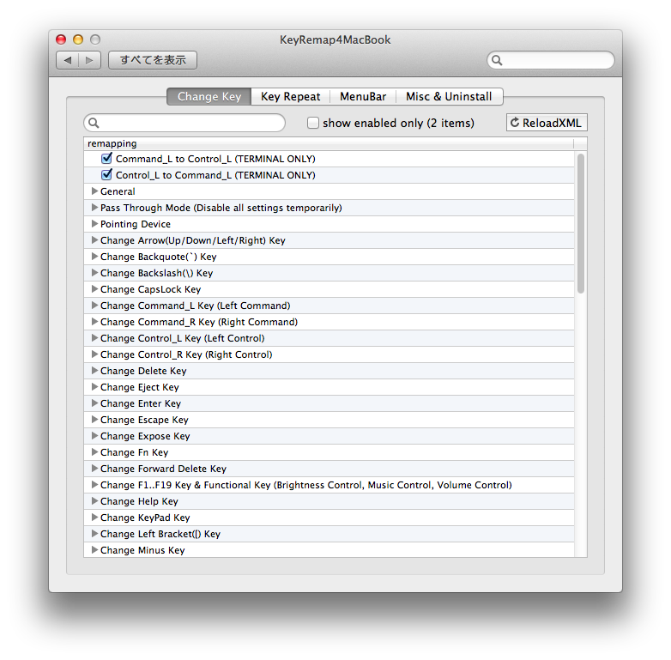The image size is (671, 660).
Task: Click the magnifier icon in the toolbar search field
Action: pyautogui.click(x=497, y=60)
